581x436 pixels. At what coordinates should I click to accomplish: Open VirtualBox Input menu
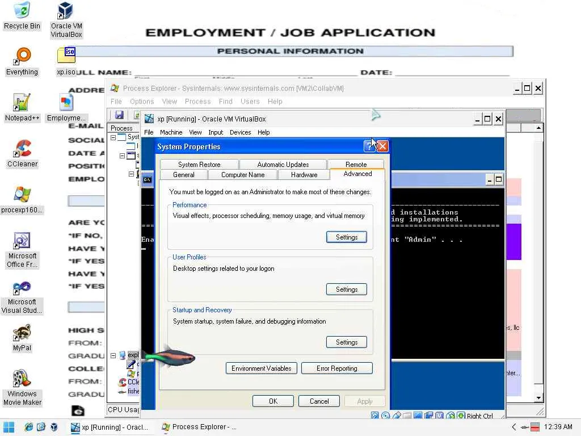[216, 132]
